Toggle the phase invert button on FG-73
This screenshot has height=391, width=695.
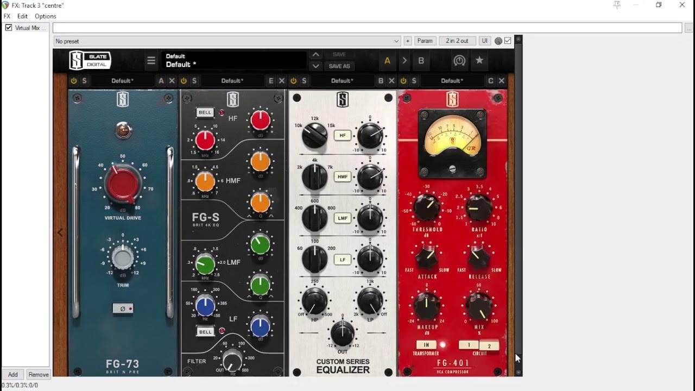[x=123, y=308]
